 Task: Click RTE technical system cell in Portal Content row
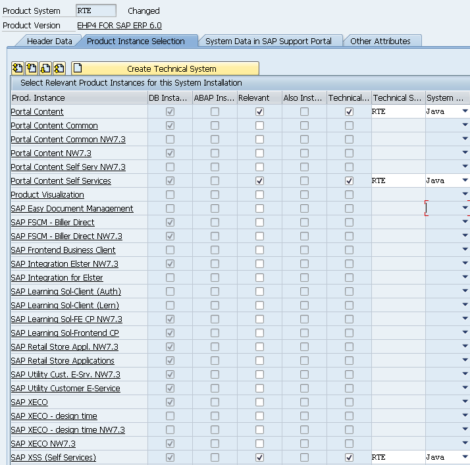click(x=398, y=111)
